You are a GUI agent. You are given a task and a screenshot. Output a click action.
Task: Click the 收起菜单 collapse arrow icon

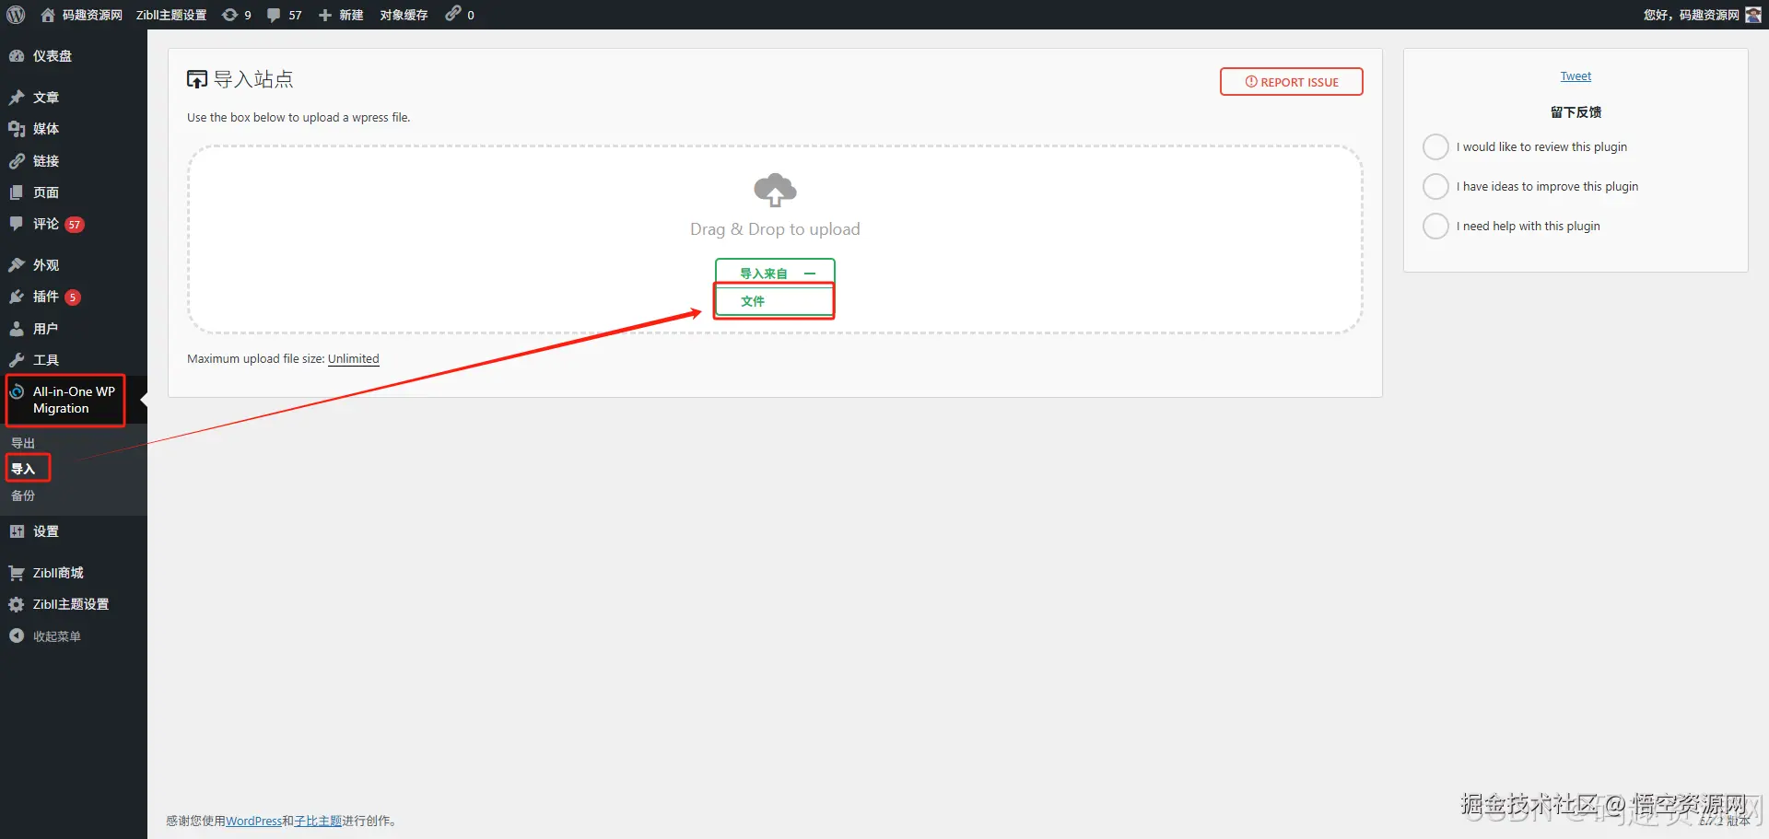(x=17, y=635)
